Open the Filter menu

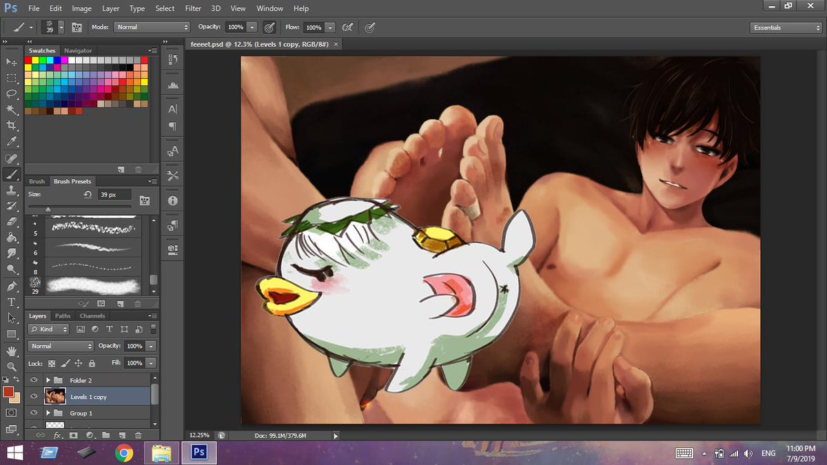click(193, 8)
